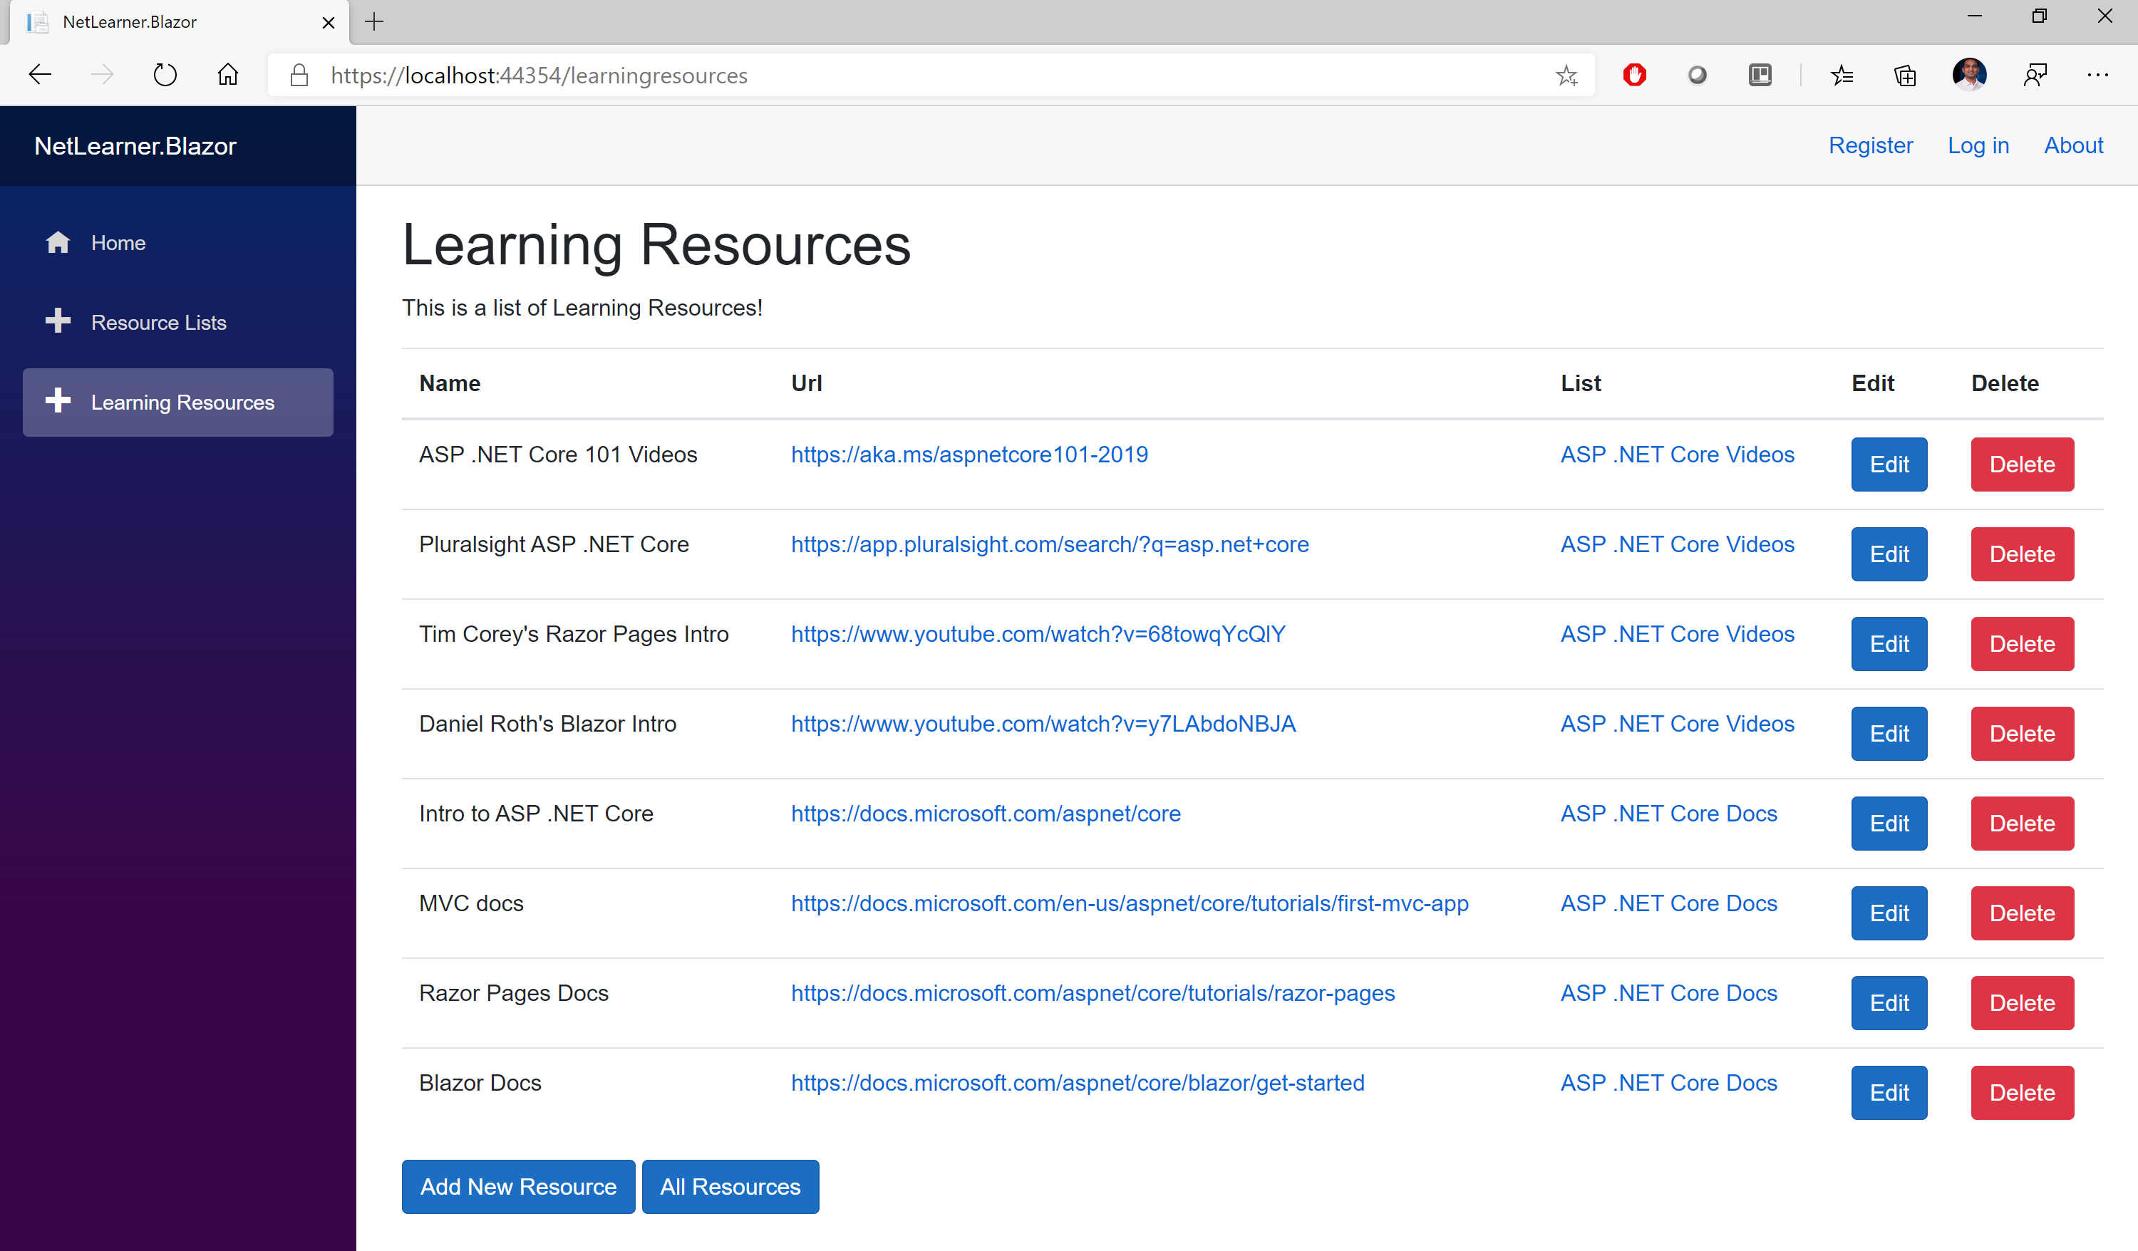
Task: Click the Add New Resource button
Action: 519,1187
